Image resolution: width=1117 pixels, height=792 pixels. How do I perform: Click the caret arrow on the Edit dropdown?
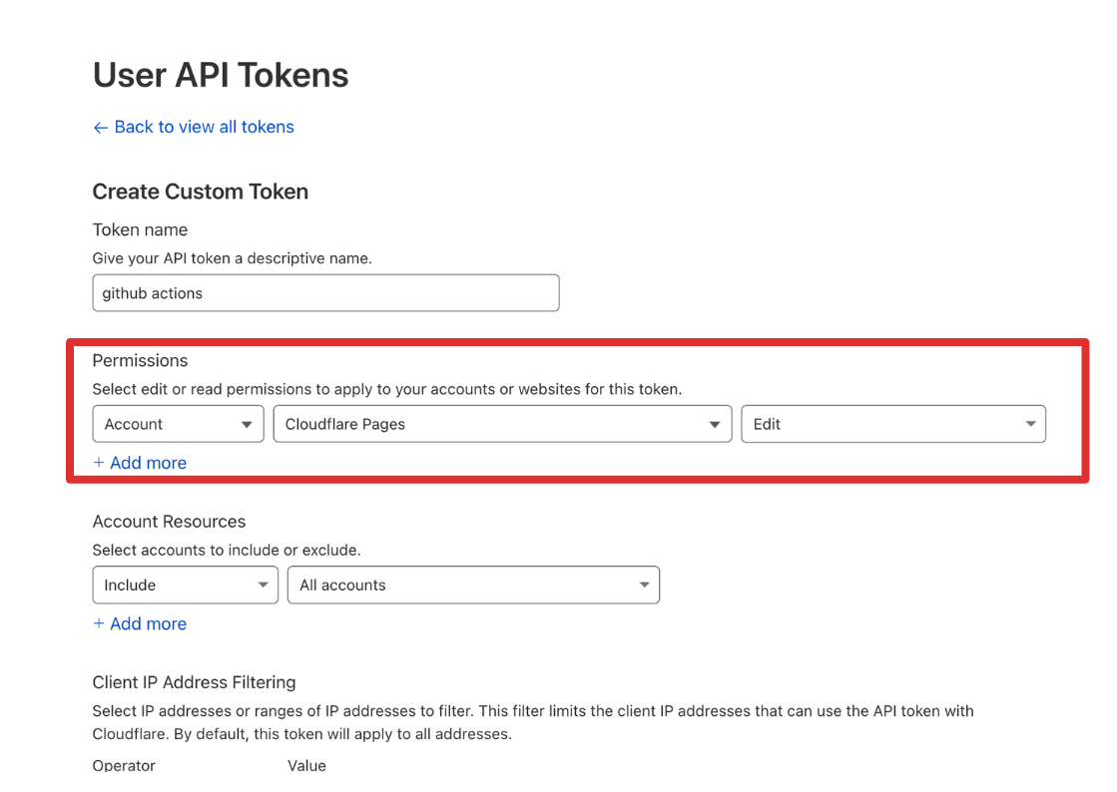[x=1030, y=425]
